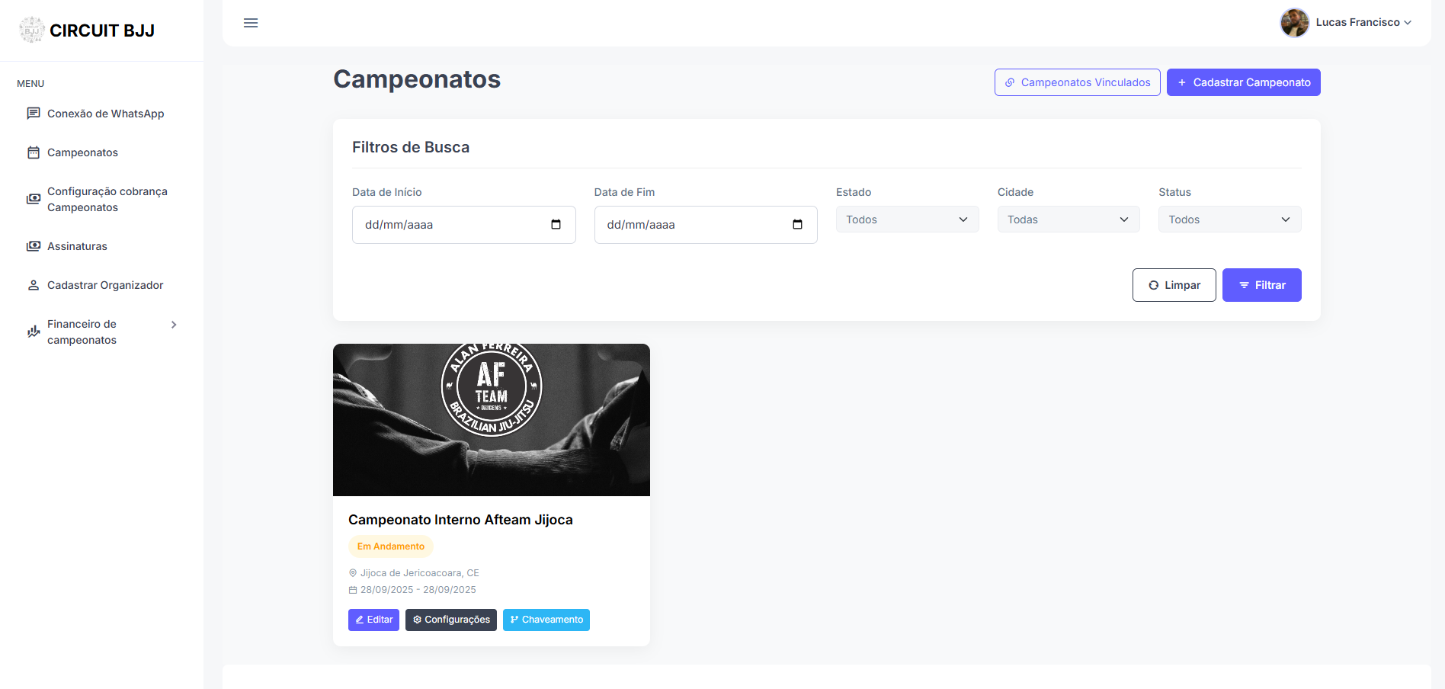Click the filter icon on Filtrar
Screen dimensions: 1445x689
[x=1244, y=285]
